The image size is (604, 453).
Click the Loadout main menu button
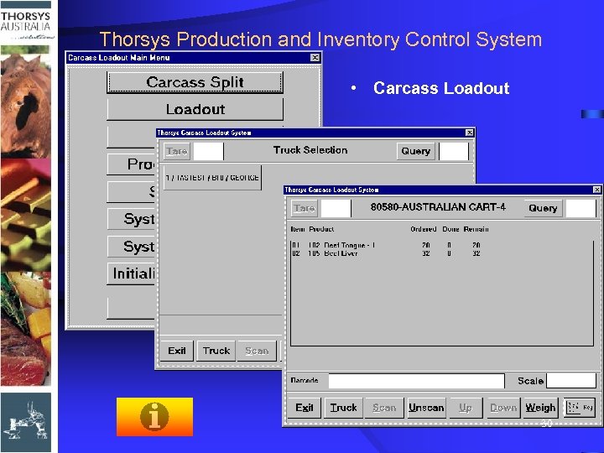195,109
